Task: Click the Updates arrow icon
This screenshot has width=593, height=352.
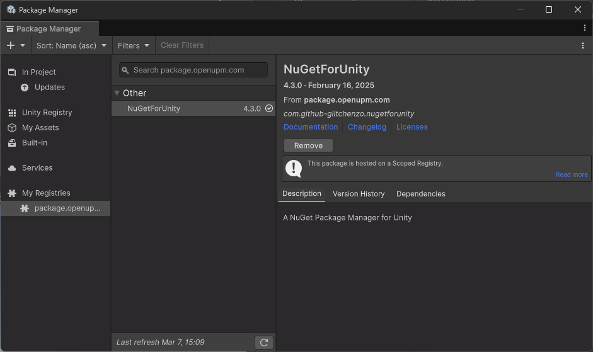Action: click(x=25, y=88)
